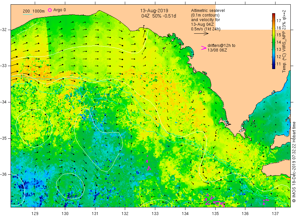Screen dimensions: 298x218
Task: Click the '13/08 06Z' drifter time text
Action: 217,50
